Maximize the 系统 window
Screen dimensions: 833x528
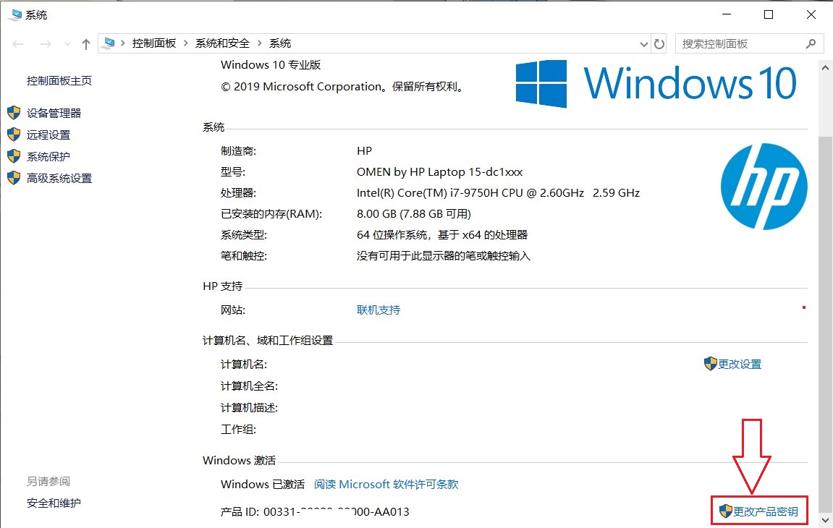(769, 14)
